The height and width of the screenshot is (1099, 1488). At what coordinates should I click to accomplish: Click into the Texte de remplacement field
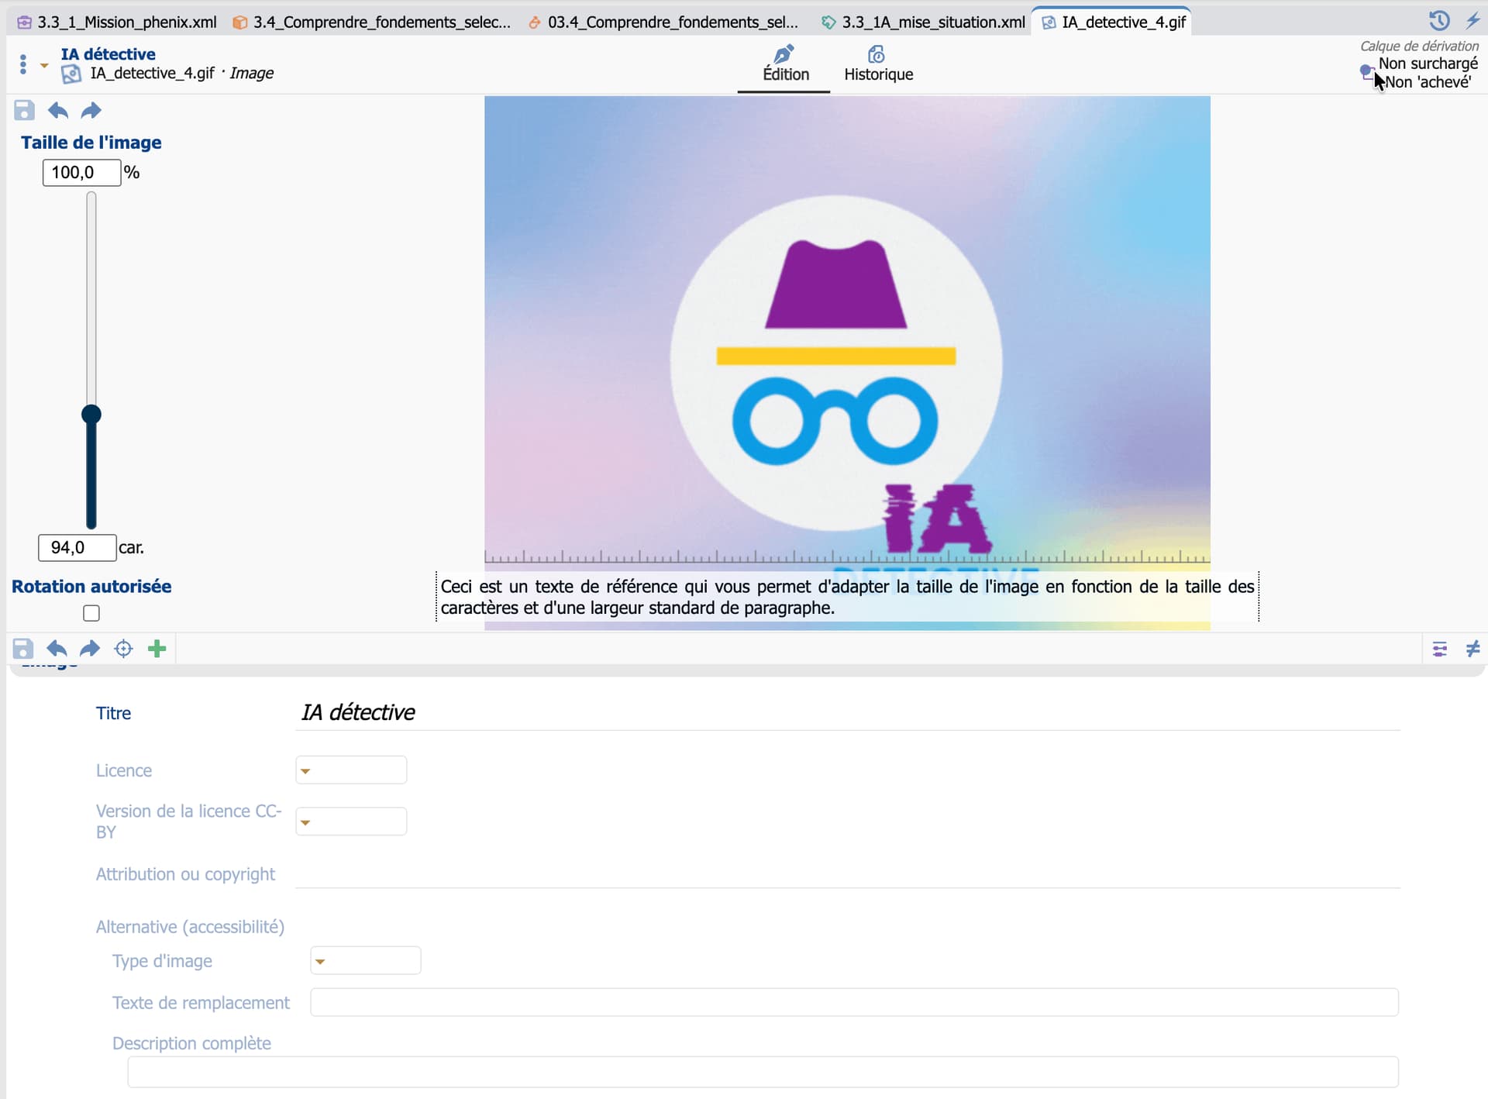(854, 1002)
